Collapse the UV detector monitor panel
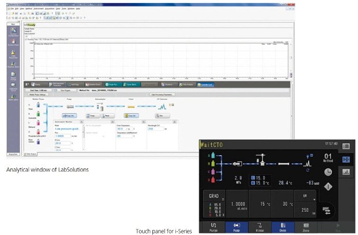 click(x=175, y=122)
